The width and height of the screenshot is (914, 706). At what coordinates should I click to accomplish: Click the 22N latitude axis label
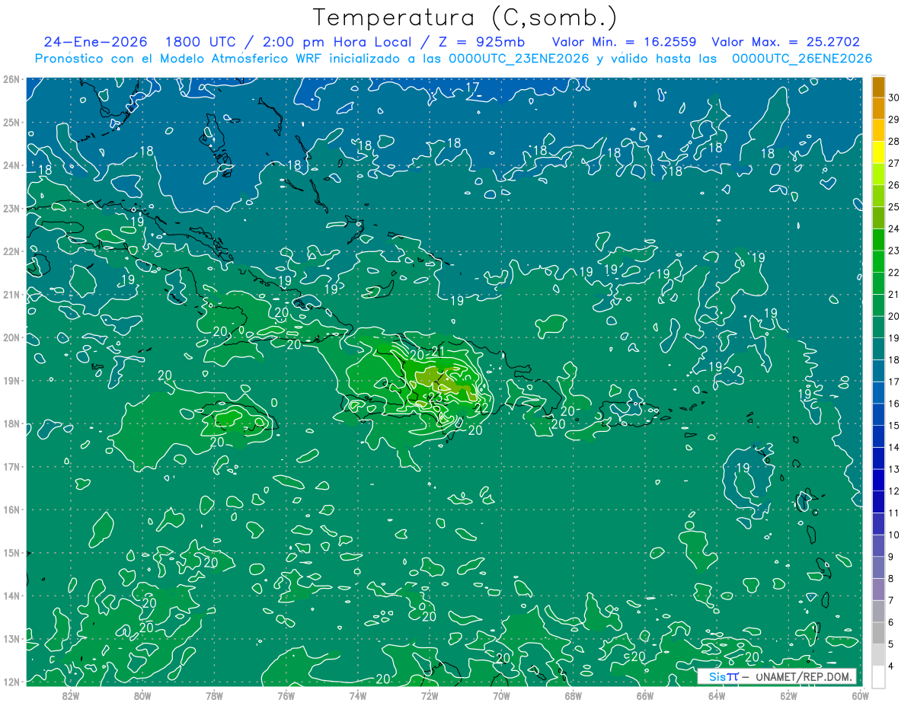[12, 251]
